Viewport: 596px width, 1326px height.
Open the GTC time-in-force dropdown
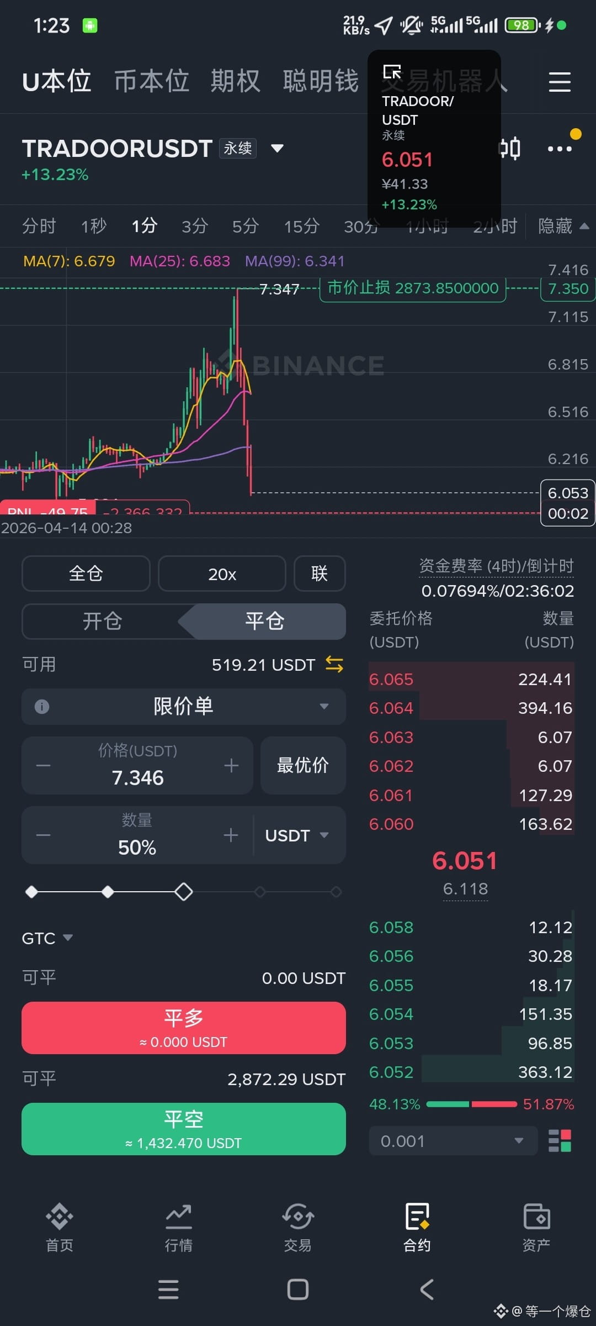[x=47, y=938]
